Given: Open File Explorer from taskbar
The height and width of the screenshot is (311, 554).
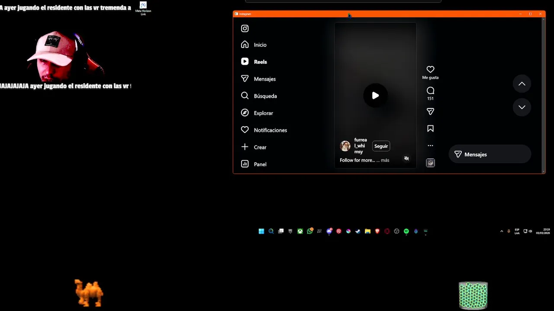Looking at the screenshot, I should [367, 231].
